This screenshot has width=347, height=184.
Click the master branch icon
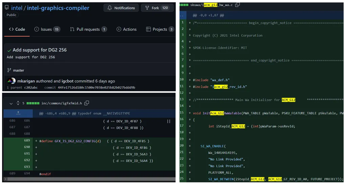click(9, 70)
